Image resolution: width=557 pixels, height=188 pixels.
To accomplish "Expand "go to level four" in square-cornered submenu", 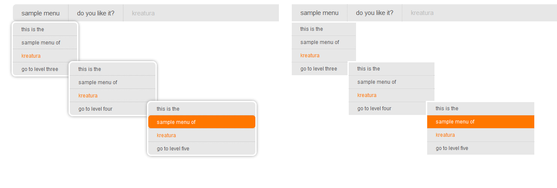I will tap(374, 109).
